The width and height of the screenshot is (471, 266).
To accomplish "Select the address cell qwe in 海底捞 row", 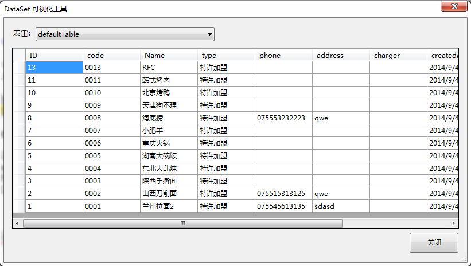I will click(x=341, y=118).
